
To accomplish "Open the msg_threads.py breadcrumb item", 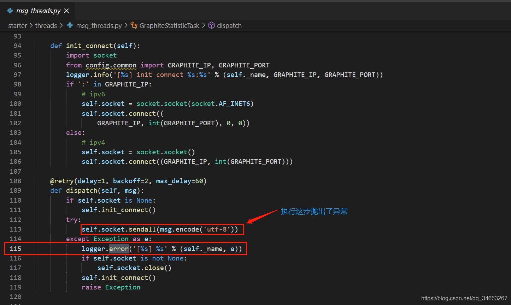I will tap(99, 25).
